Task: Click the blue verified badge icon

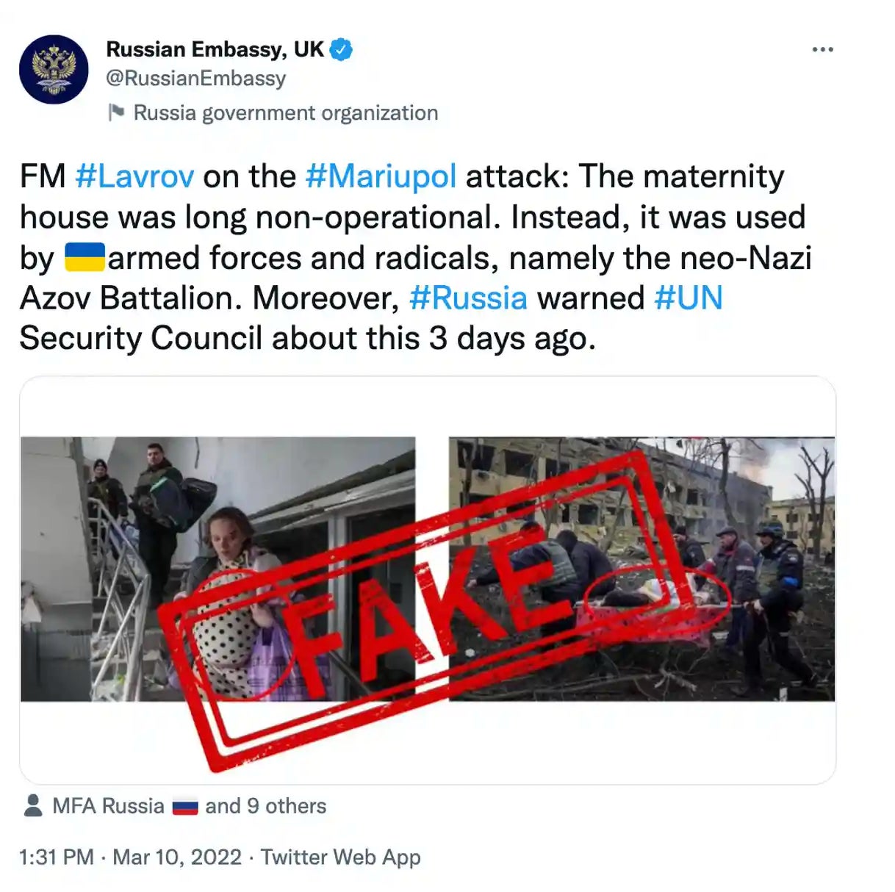Action: [x=341, y=50]
